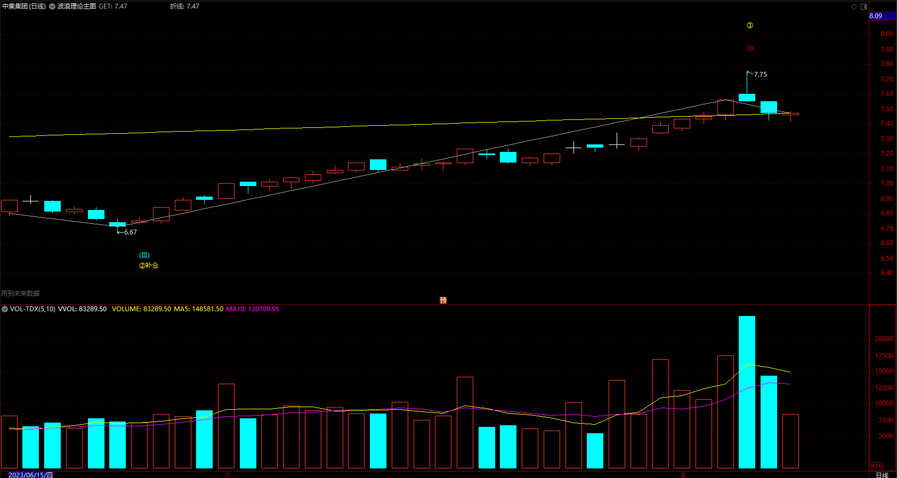The height and width of the screenshot is (478, 897).
Task: Select the 8.09 price cursor label
Action: point(882,16)
